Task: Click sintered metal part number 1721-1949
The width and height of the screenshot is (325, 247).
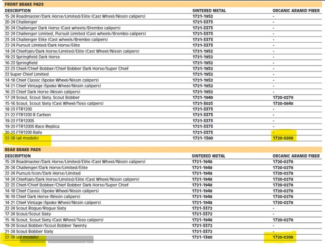Action: (203, 97)
